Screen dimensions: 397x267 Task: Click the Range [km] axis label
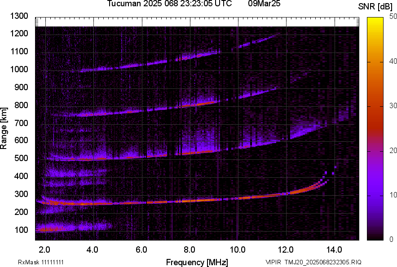(4, 128)
